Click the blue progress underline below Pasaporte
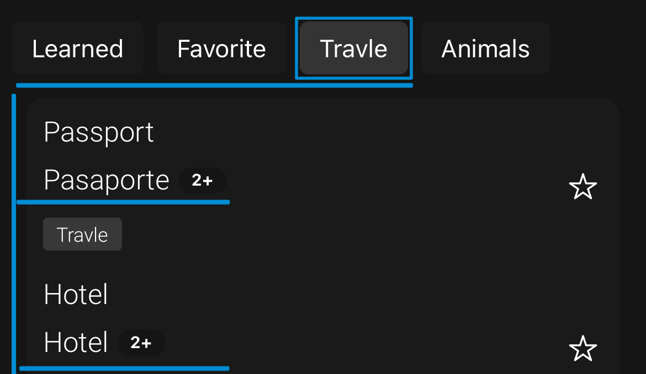 pyautogui.click(x=123, y=203)
